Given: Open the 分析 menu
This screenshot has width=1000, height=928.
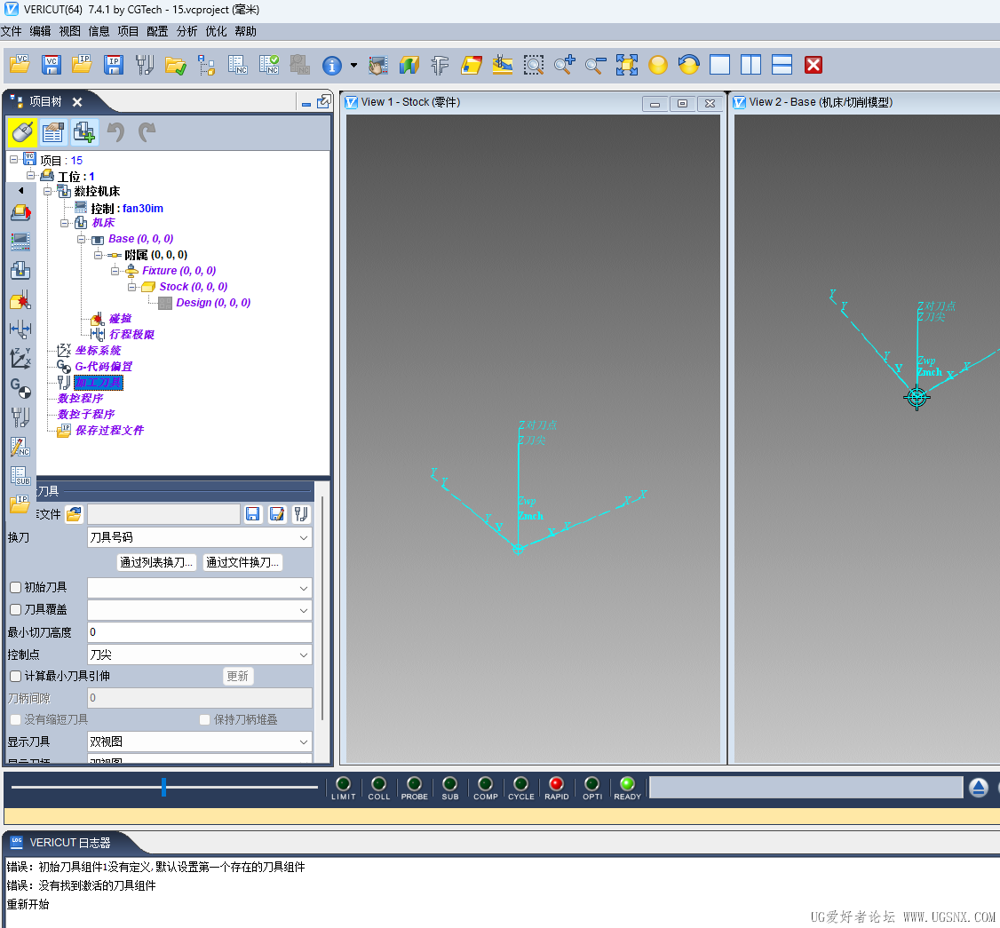Looking at the screenshot, I should tap(187, 31).
